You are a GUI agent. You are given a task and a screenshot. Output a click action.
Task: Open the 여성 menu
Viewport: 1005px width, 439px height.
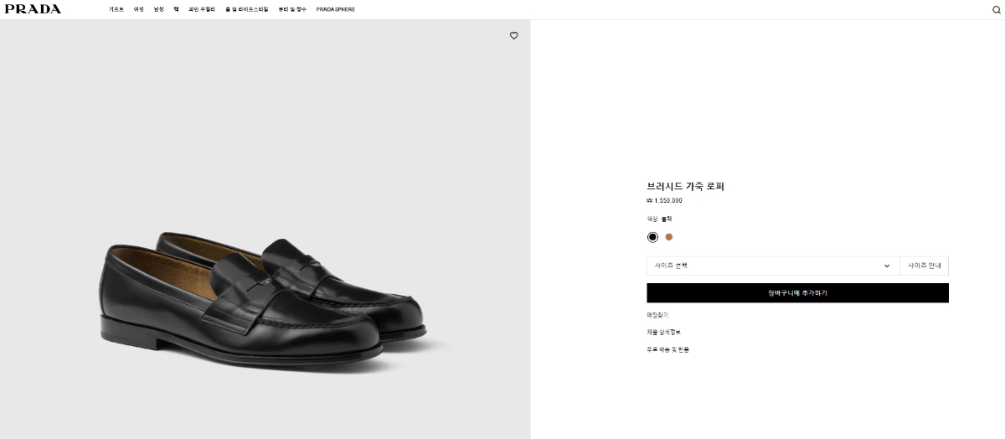tap(139, 9)
